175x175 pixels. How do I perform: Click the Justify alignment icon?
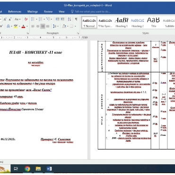[x=48, y=26]
